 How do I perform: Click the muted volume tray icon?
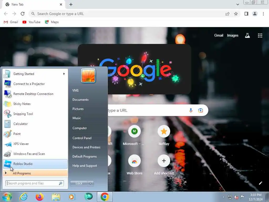[x=236, y=197]
